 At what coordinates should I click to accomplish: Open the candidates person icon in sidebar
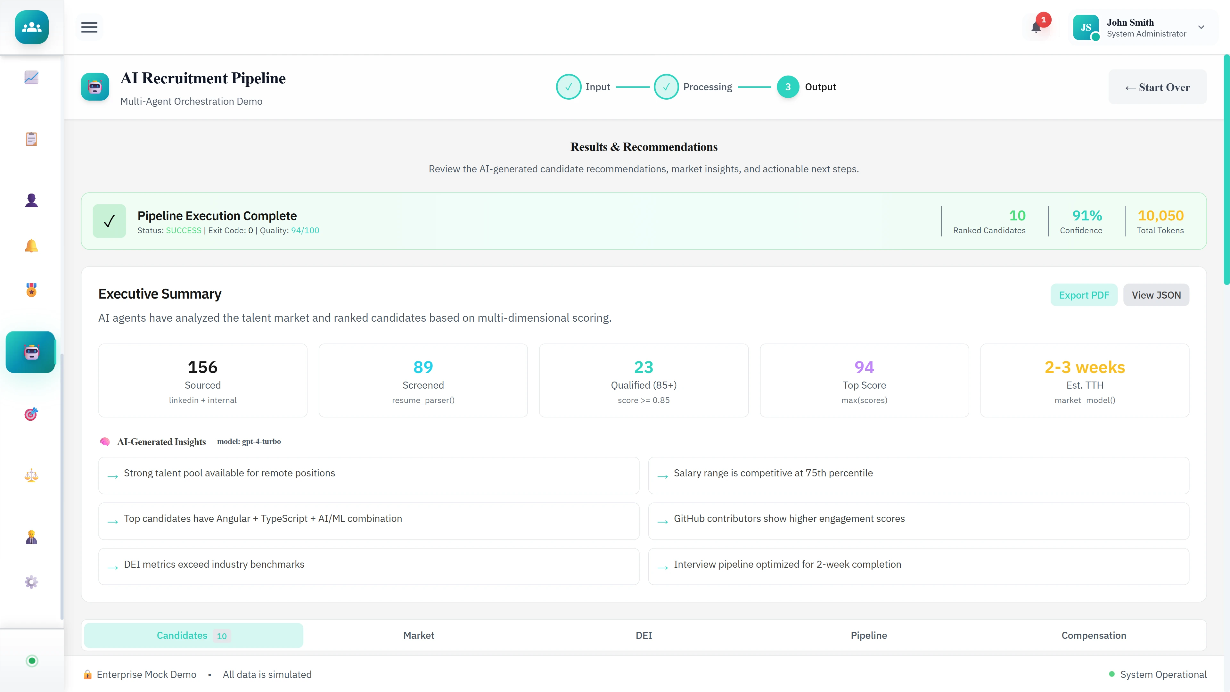[x=31, y=200]
